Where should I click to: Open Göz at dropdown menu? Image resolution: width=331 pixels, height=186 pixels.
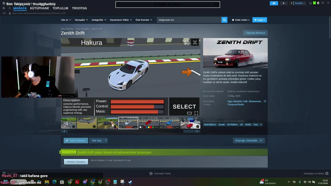coord(66,20)
